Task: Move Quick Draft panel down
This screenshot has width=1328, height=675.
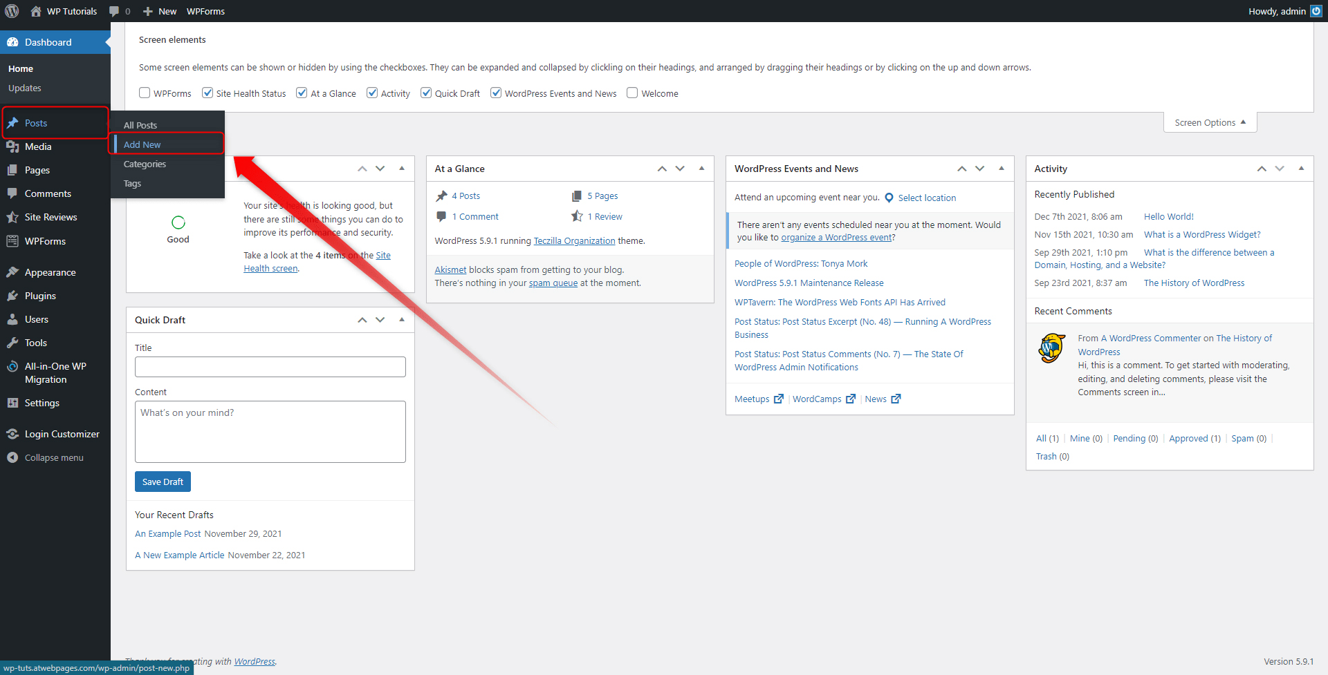Action: click(x=380, y=320)
